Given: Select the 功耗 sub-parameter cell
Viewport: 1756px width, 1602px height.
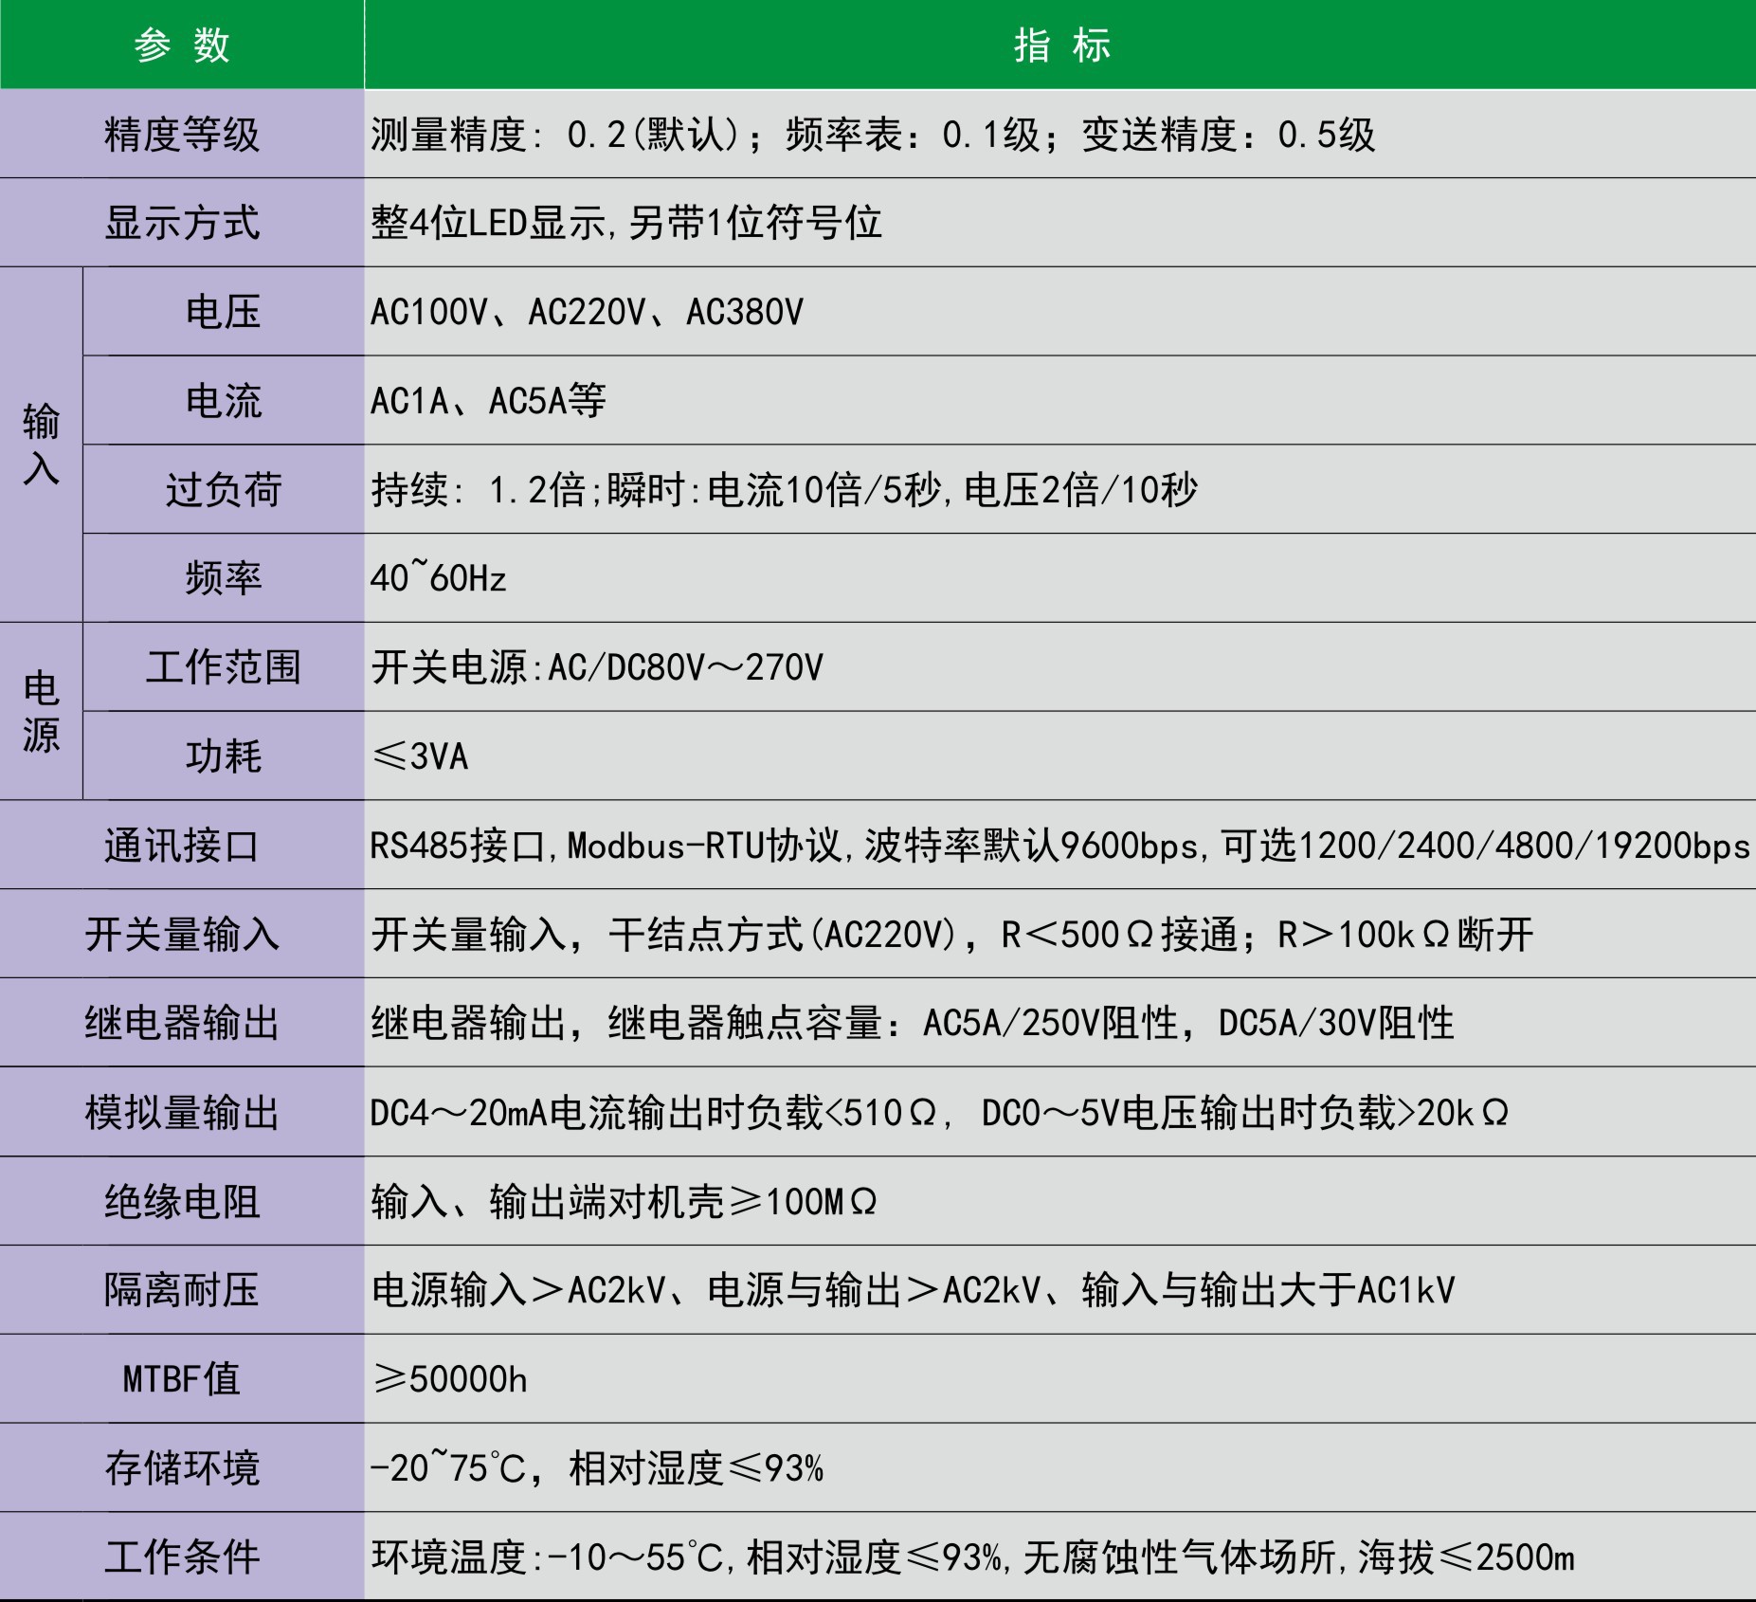Looking at the screenshot, I should [224, 756].
